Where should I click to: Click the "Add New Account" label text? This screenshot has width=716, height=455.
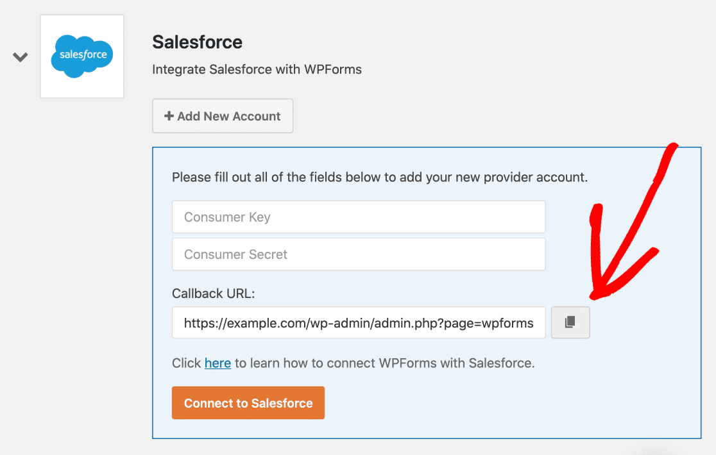[x=229, y=116]
